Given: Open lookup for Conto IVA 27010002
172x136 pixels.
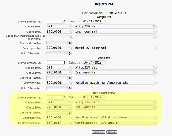Looking at the screenshot, I should tap(71, 32).
